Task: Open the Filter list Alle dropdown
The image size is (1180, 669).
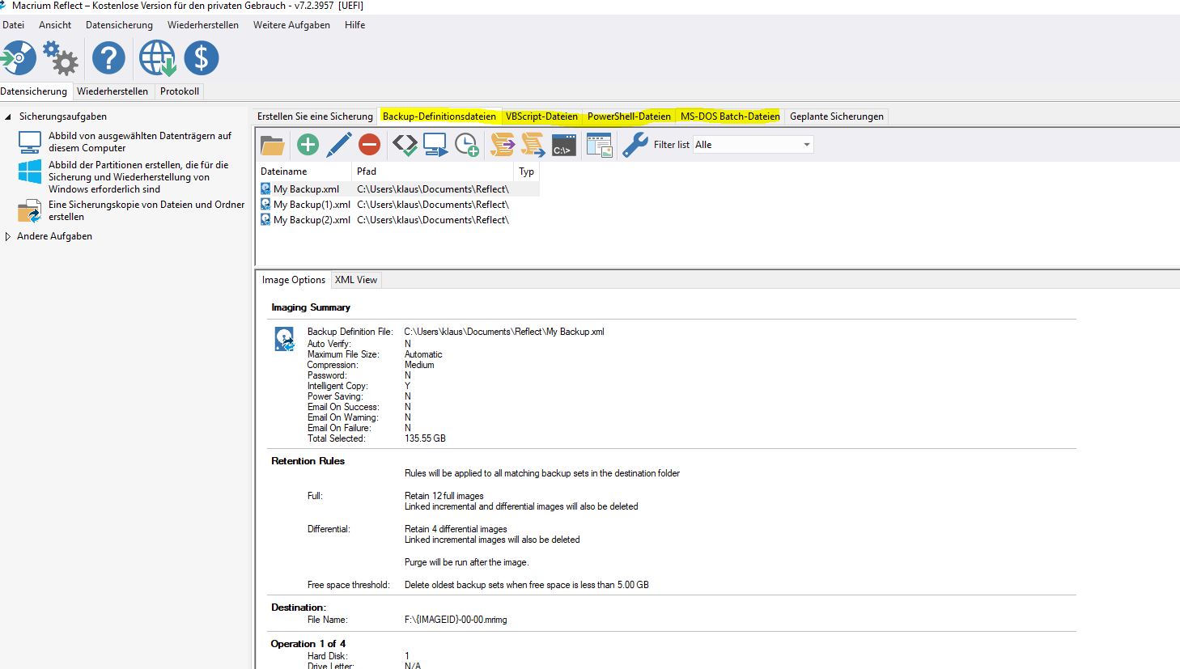Action: 753,145
